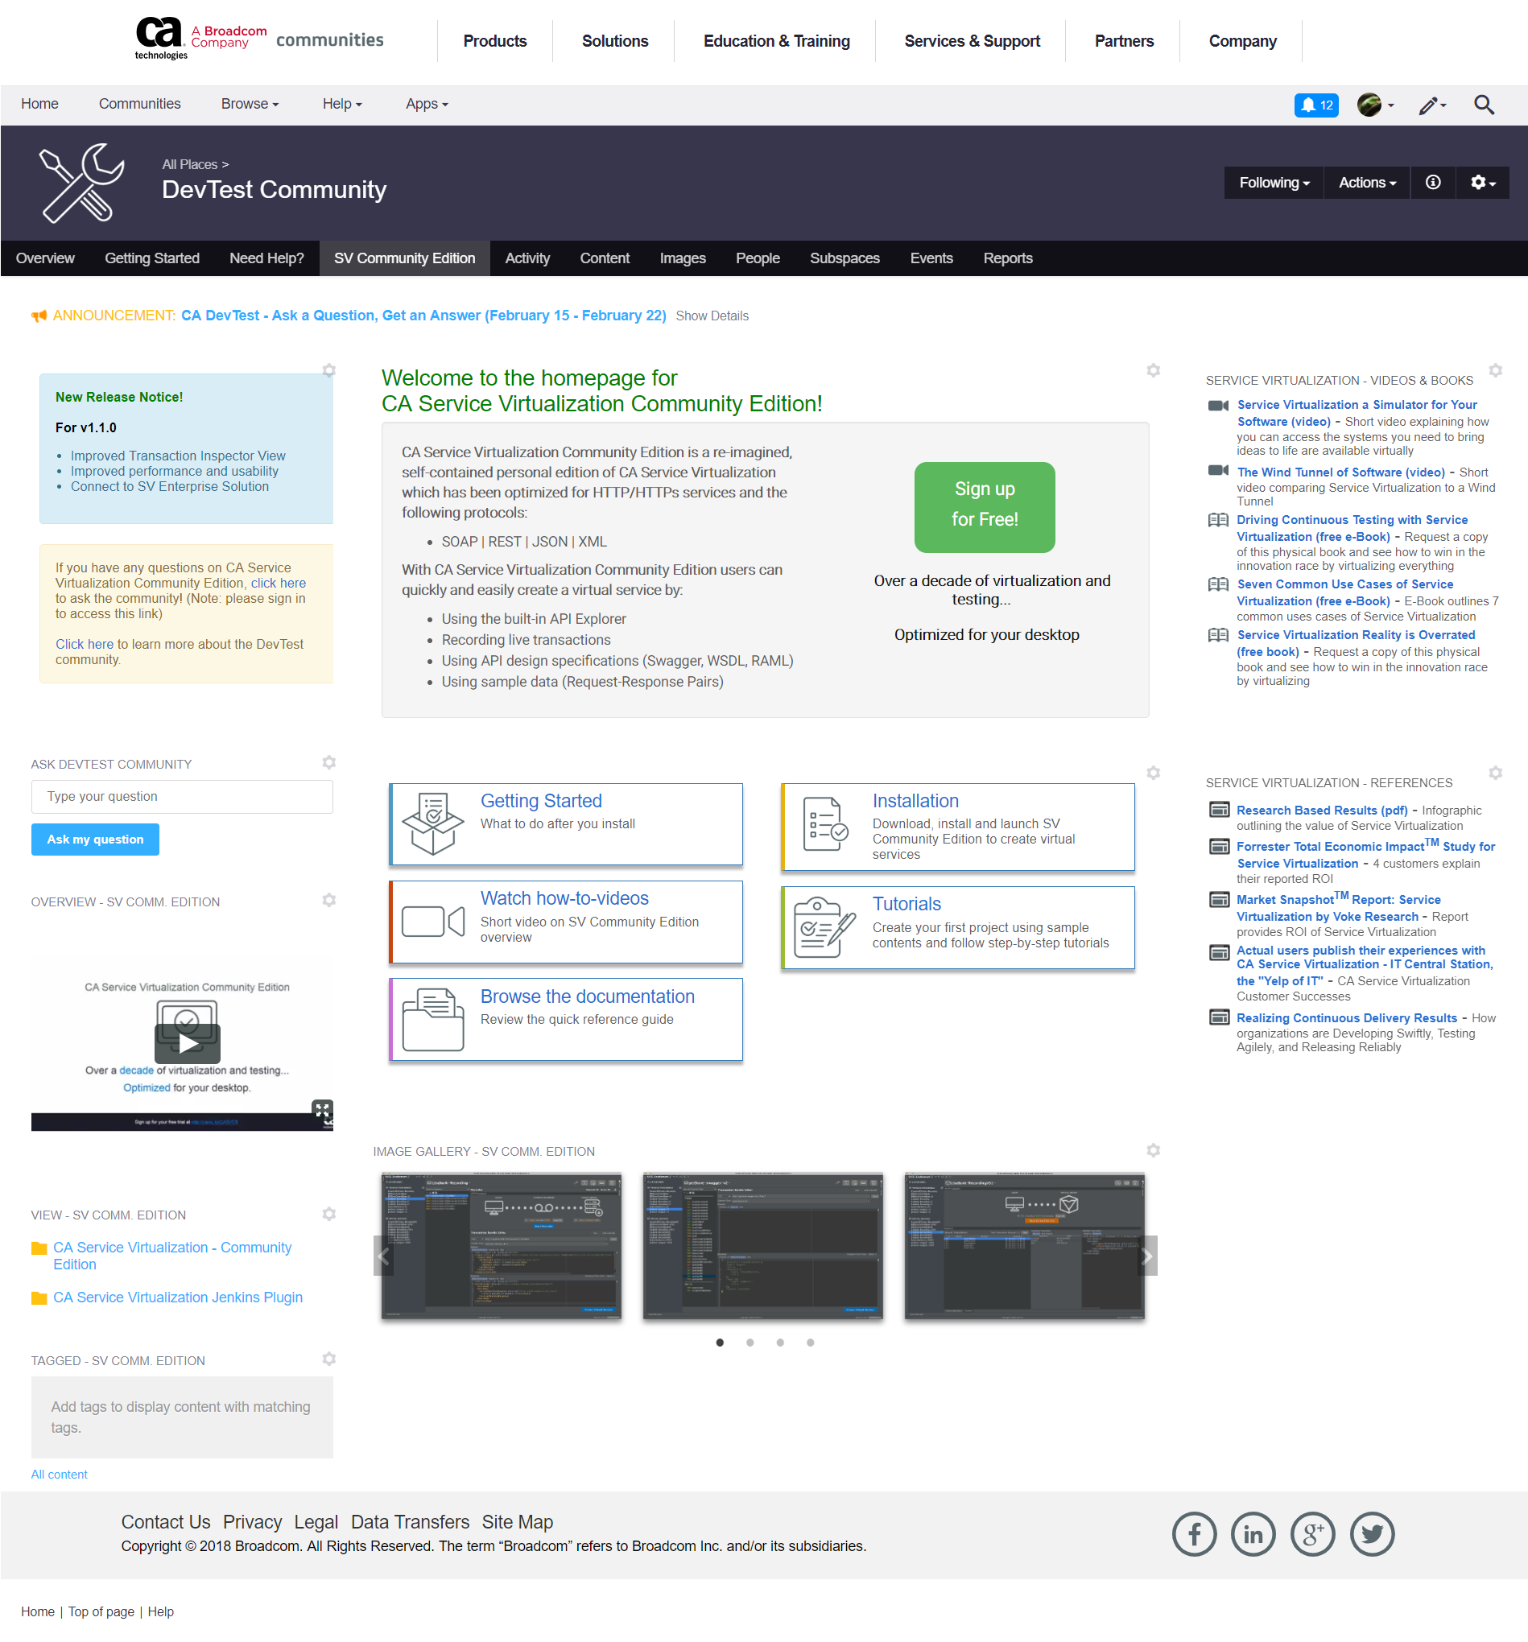Click the Sign up for Free! button
The width and height of the screenshot is (1528, 1642).
(984, 505)
